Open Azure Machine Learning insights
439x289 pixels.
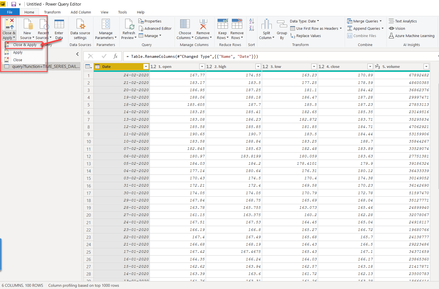click(x=411, y=36)
